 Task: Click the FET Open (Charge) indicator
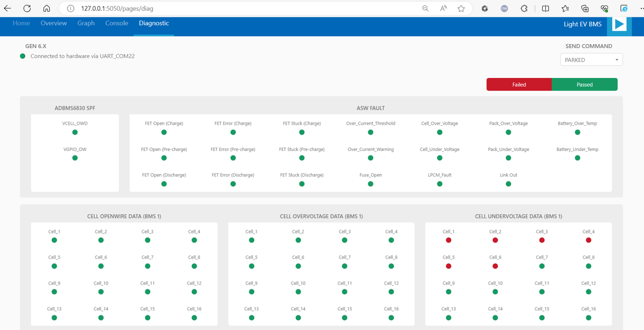(164, 132)
